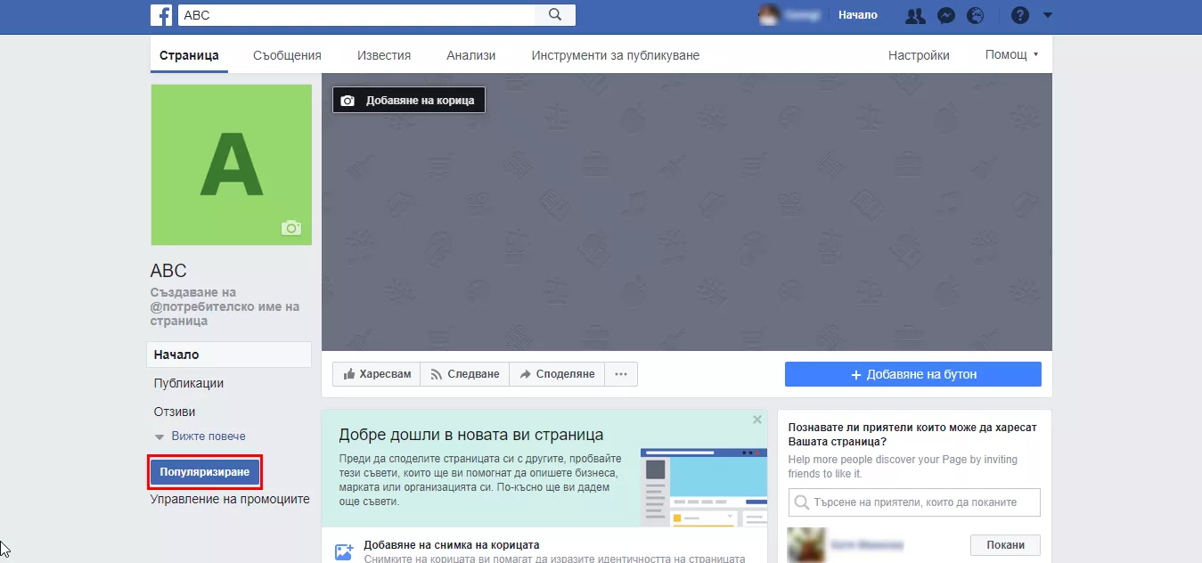This screenshot has width=1202, height=563.
Task: Switch to the Съобщения tab
Action: pos(287,55)
